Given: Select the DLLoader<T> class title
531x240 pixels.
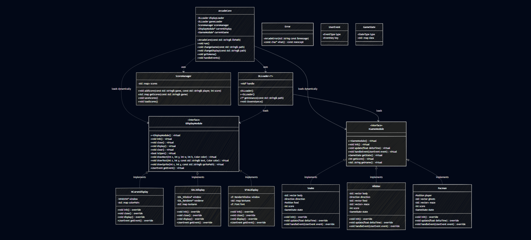Looking at the screenshot, I should [265, 76].
